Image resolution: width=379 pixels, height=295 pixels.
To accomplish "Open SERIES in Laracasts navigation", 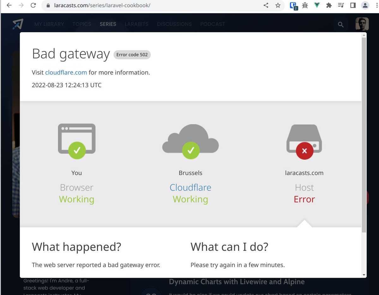I will pos(108,24).
